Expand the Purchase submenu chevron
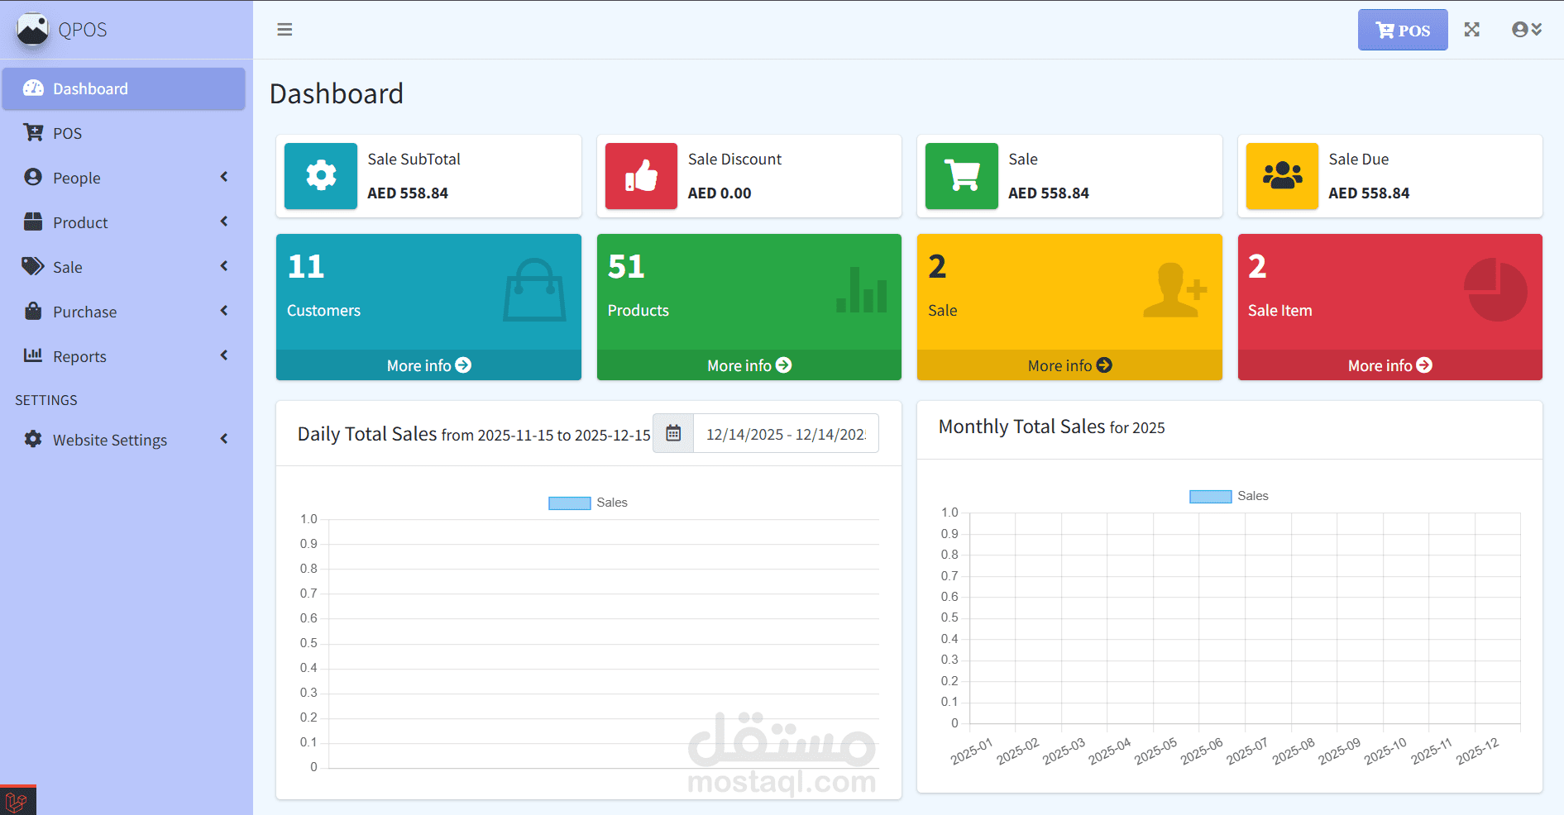This screenshot has height=815, width=1564. (224, 311)
